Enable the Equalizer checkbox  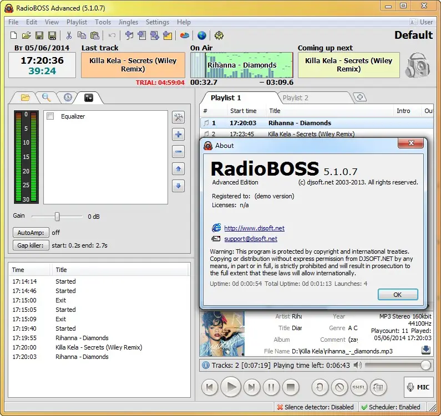50,116
